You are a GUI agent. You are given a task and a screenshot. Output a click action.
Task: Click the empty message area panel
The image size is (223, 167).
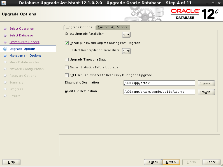pyautogui.click(x=140, y=145)
